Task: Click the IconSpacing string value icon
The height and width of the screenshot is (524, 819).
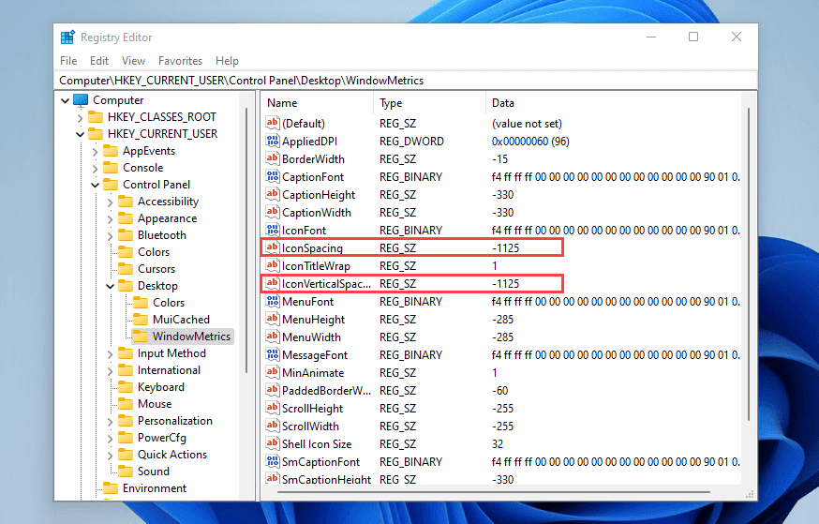Action: 273,248
